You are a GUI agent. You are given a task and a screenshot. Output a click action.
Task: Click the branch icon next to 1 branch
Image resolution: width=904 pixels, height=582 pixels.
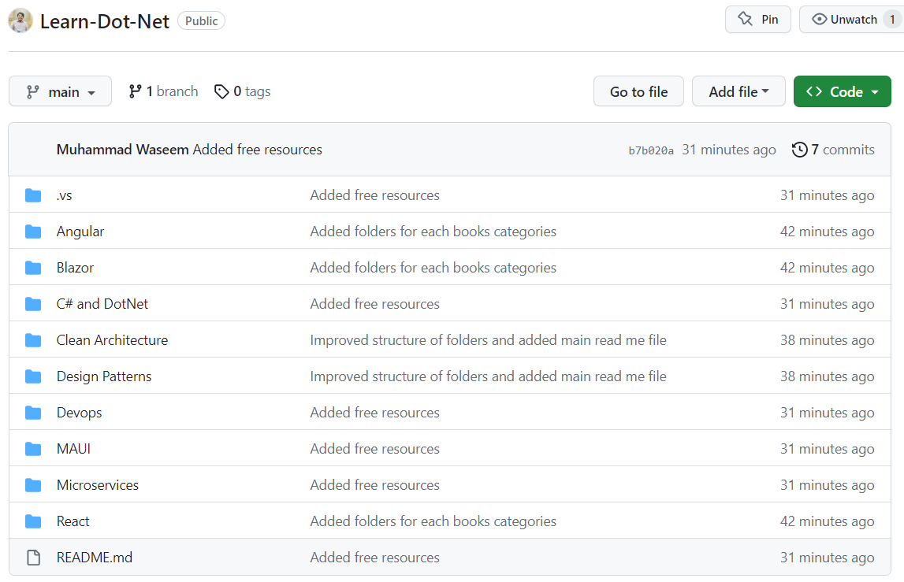point(135,91)
